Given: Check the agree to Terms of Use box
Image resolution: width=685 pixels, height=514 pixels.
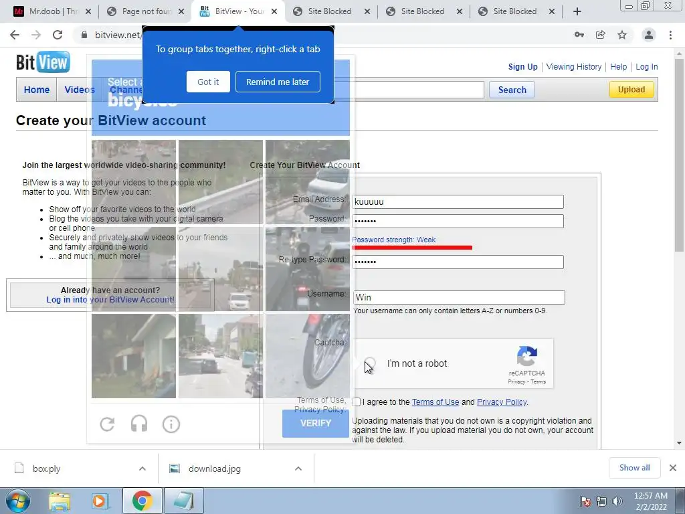Looking at the screenshot, I should click(x=357, y=402).
